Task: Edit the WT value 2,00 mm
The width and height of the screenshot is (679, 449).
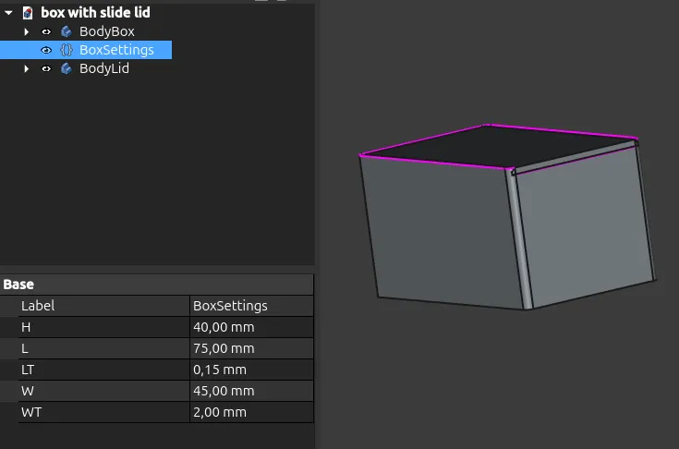Action: click(251, 412)
